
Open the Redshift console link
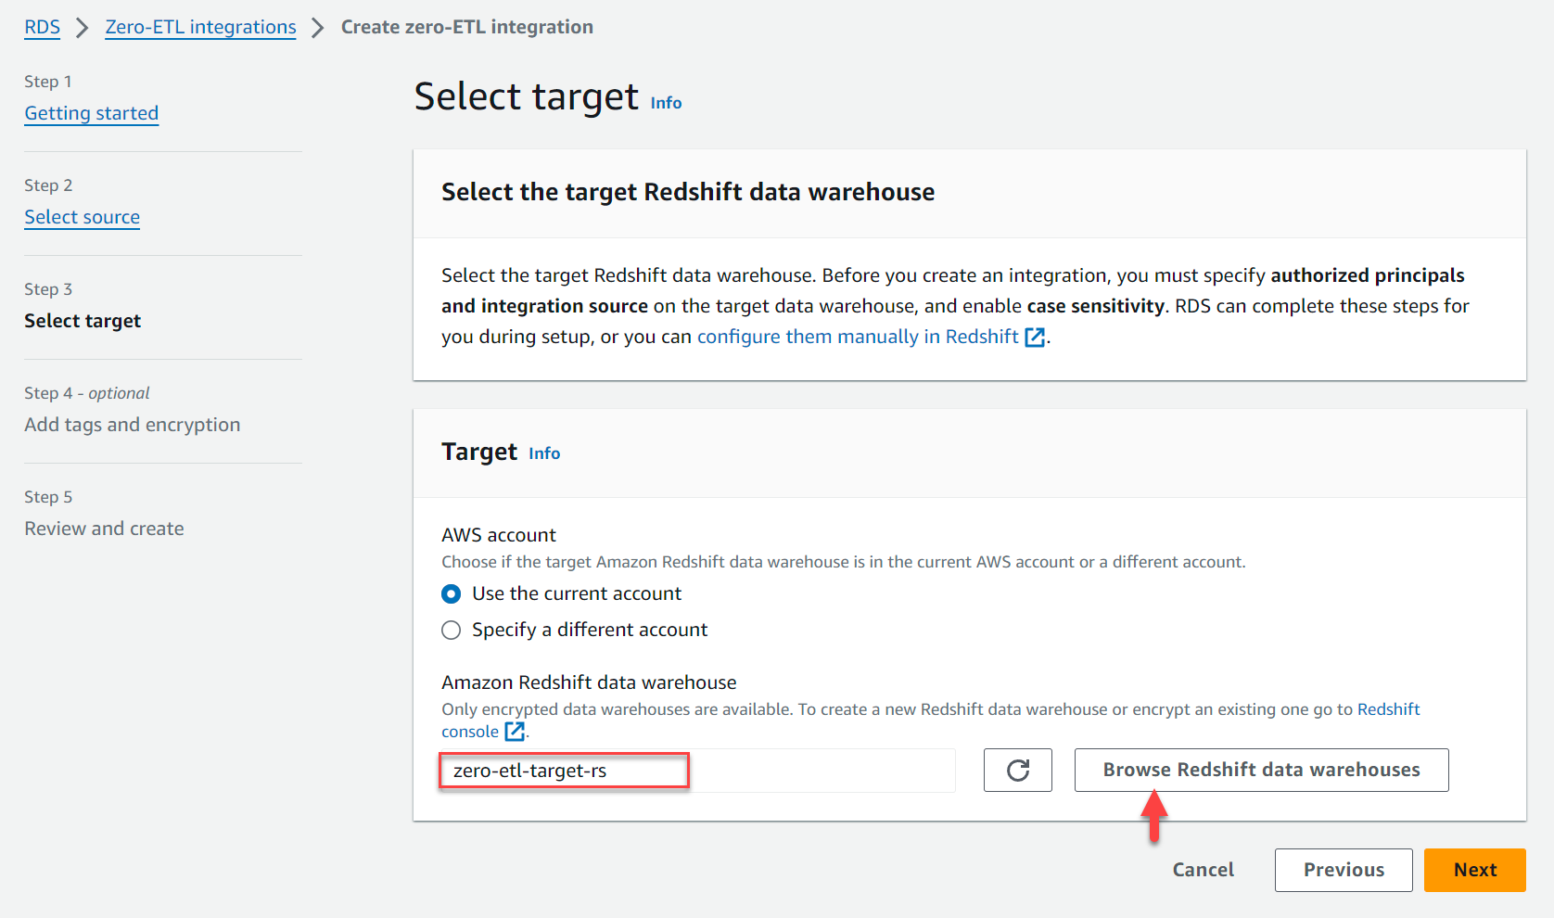1388,708
